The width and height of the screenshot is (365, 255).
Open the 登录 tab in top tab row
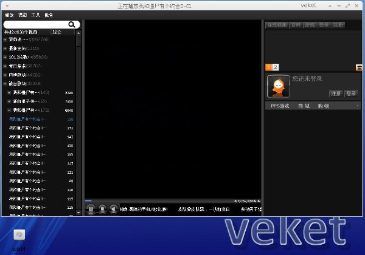pos(324,25)
